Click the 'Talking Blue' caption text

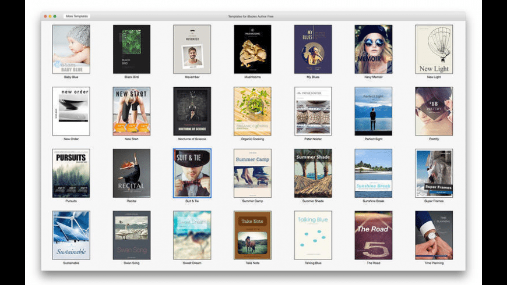pos(313,263)
